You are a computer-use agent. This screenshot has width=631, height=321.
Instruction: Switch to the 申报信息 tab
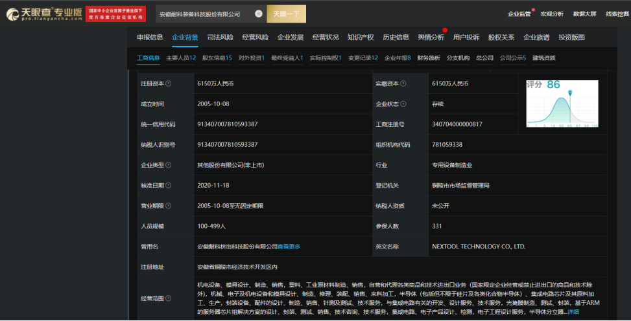coord(150,38)
